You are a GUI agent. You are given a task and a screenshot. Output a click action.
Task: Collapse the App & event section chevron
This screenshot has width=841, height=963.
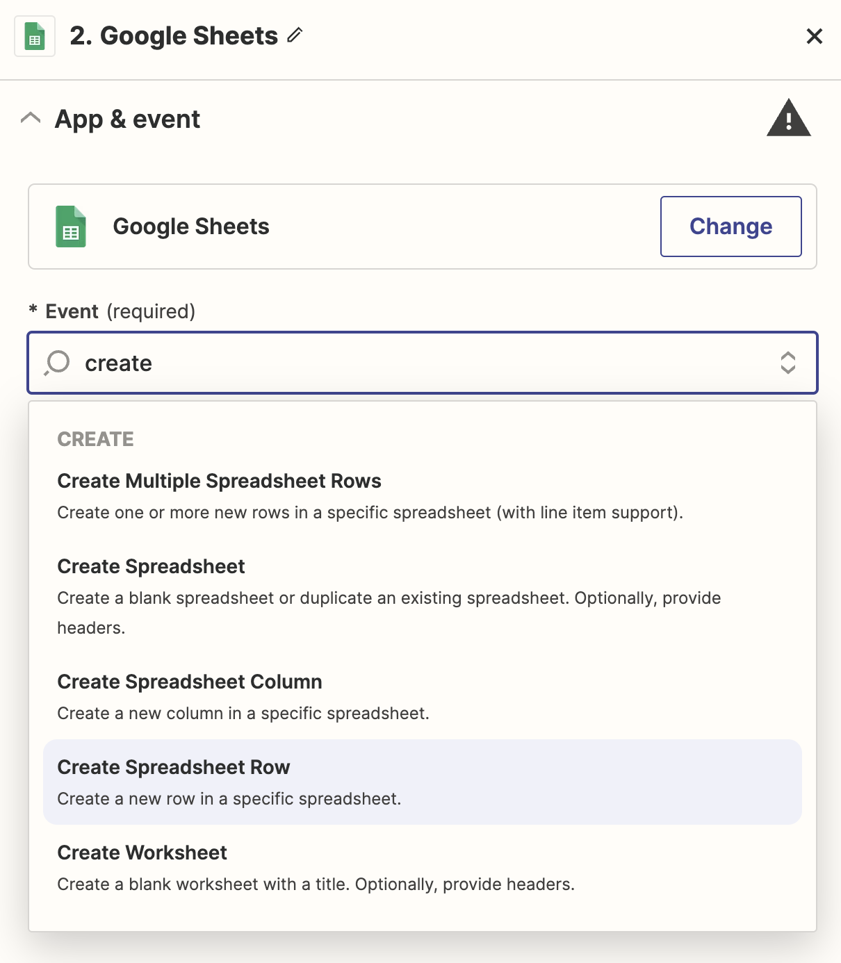[x=31, y=118]
